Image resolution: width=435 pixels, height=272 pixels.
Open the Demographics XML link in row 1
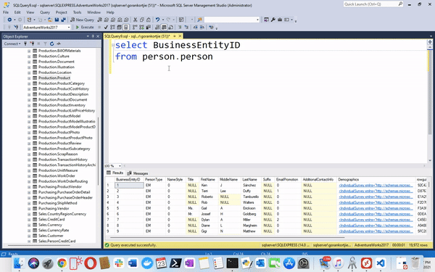click(376, 185)
